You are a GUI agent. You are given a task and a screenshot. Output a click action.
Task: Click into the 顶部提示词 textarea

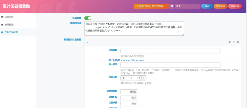(134, 29)
